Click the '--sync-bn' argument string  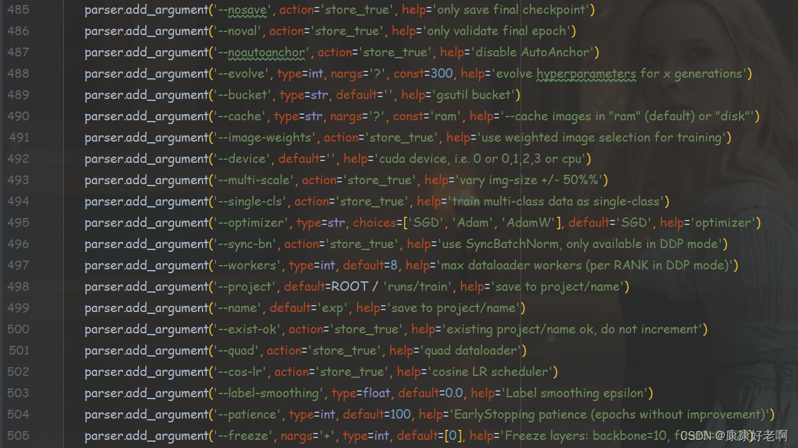tap(245, 244)
